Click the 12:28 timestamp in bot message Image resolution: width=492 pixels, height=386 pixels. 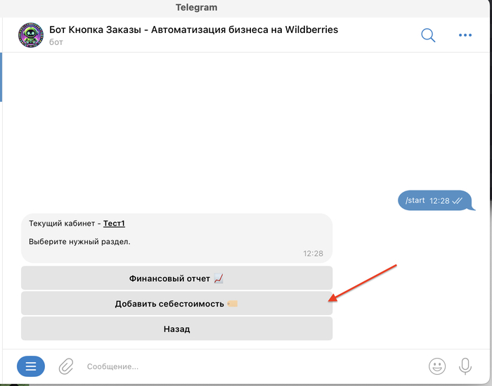click(x=313, y=254)
